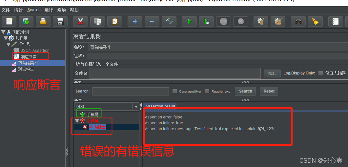Enable the Regular exp. checkbox
This screenshot has height=167, width=348.
point(207,91)
